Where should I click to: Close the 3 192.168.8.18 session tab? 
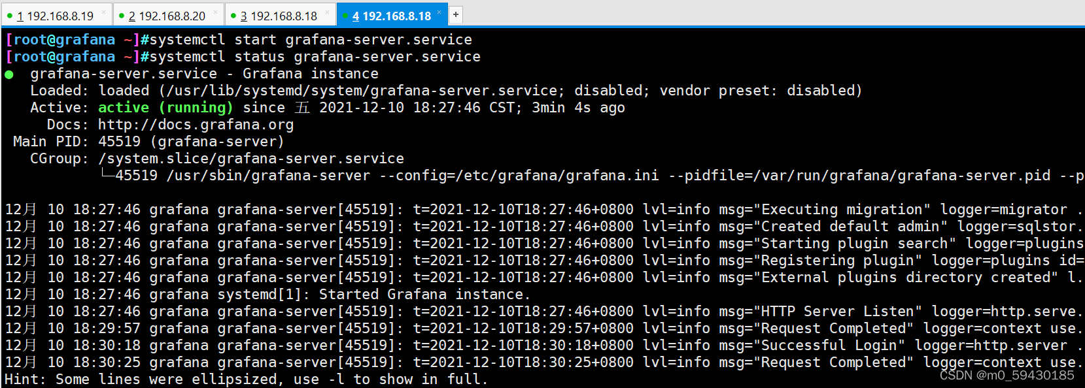(327, 12)
